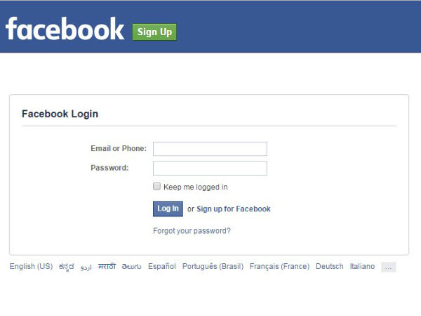Open the Sign up for Facebook link
421x316 pixels.
pyautogui.click(x=234, y=209)
